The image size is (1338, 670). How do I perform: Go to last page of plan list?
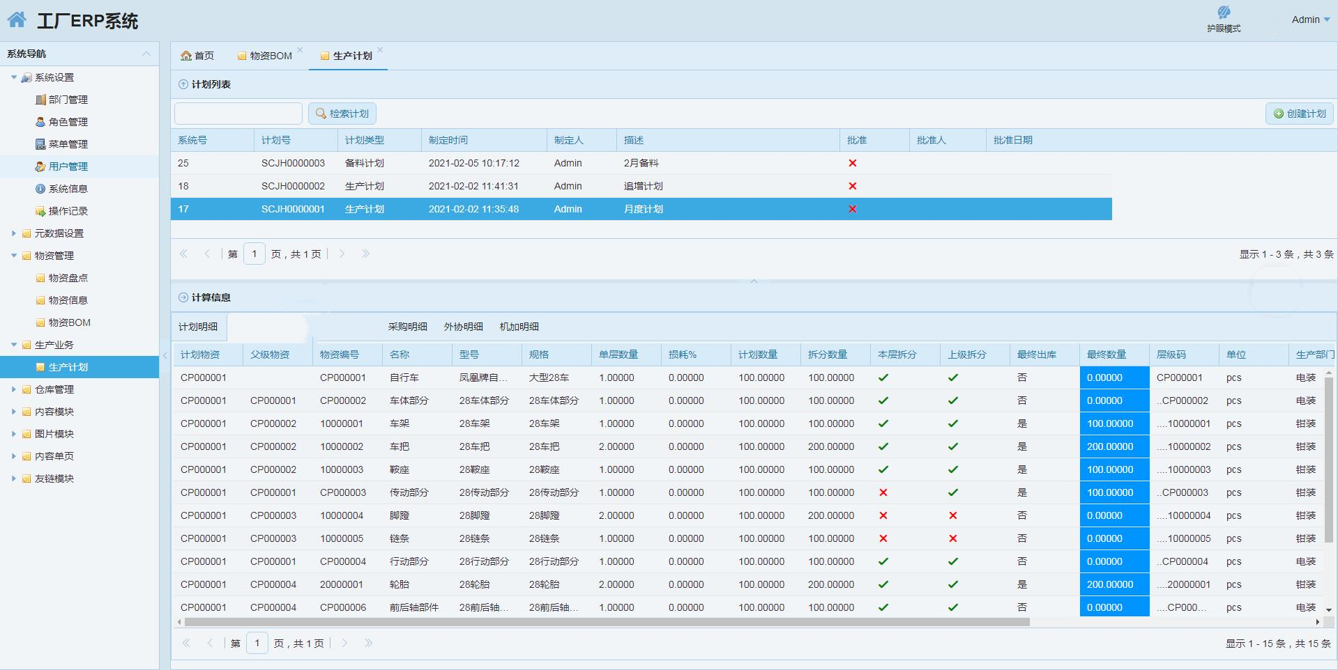pos(365,254)
